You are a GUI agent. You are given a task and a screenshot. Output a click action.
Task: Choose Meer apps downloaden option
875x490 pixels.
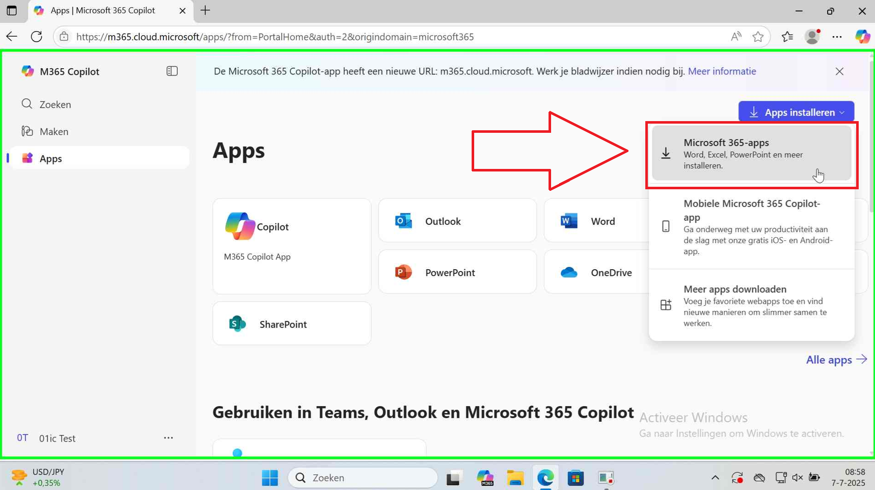click(751, 305)
